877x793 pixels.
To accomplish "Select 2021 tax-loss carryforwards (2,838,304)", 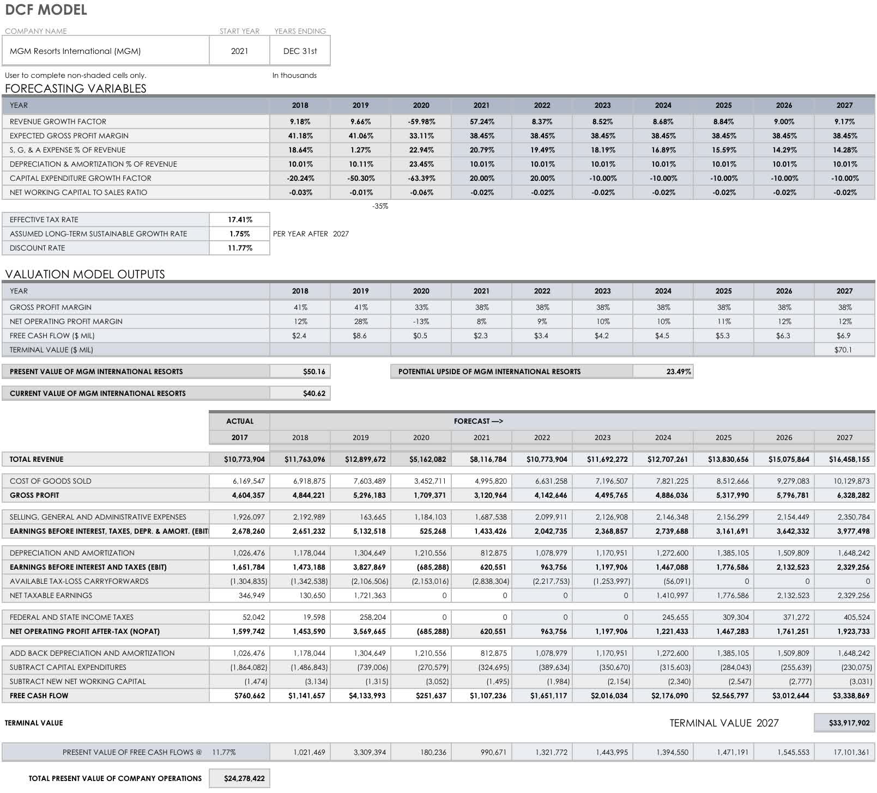I will click(481, 581).
